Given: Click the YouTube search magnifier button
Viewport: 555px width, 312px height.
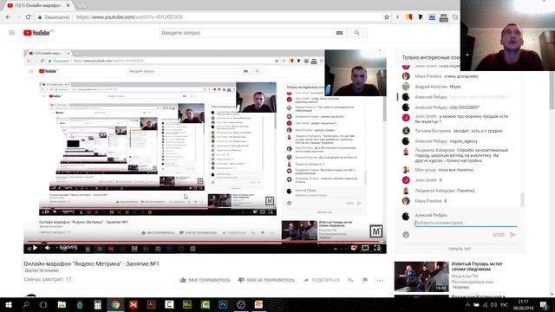Looking at the screenshot, I should click(x=356, y=33).
